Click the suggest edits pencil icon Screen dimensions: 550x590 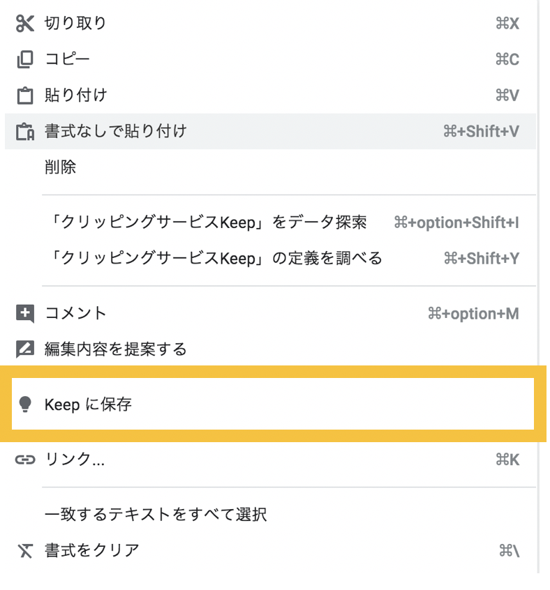25,349
